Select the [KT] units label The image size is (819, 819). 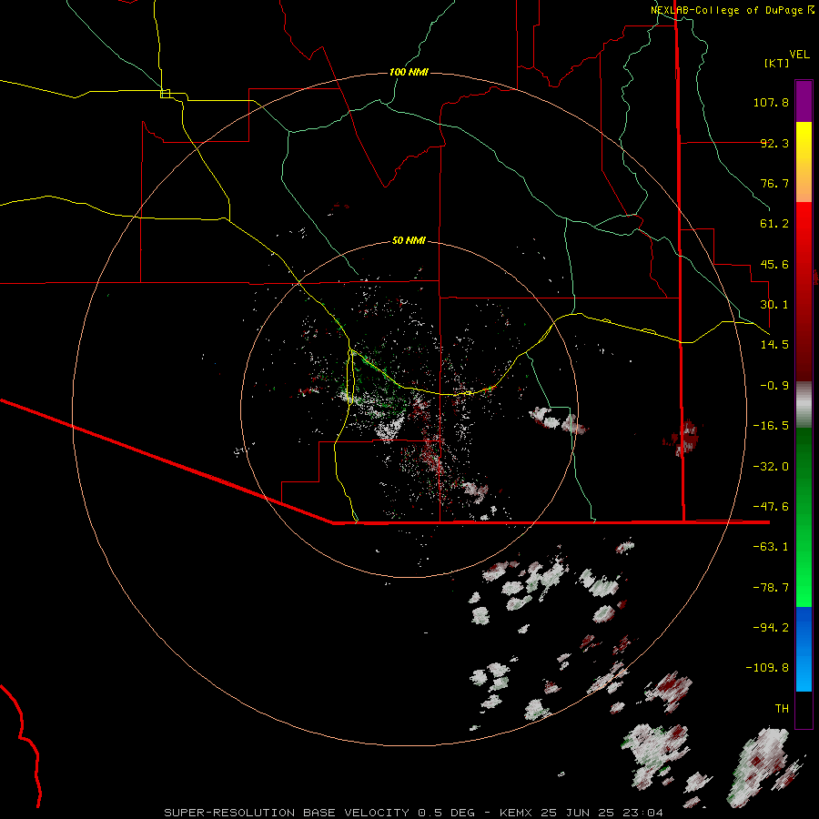coord(777,63)
